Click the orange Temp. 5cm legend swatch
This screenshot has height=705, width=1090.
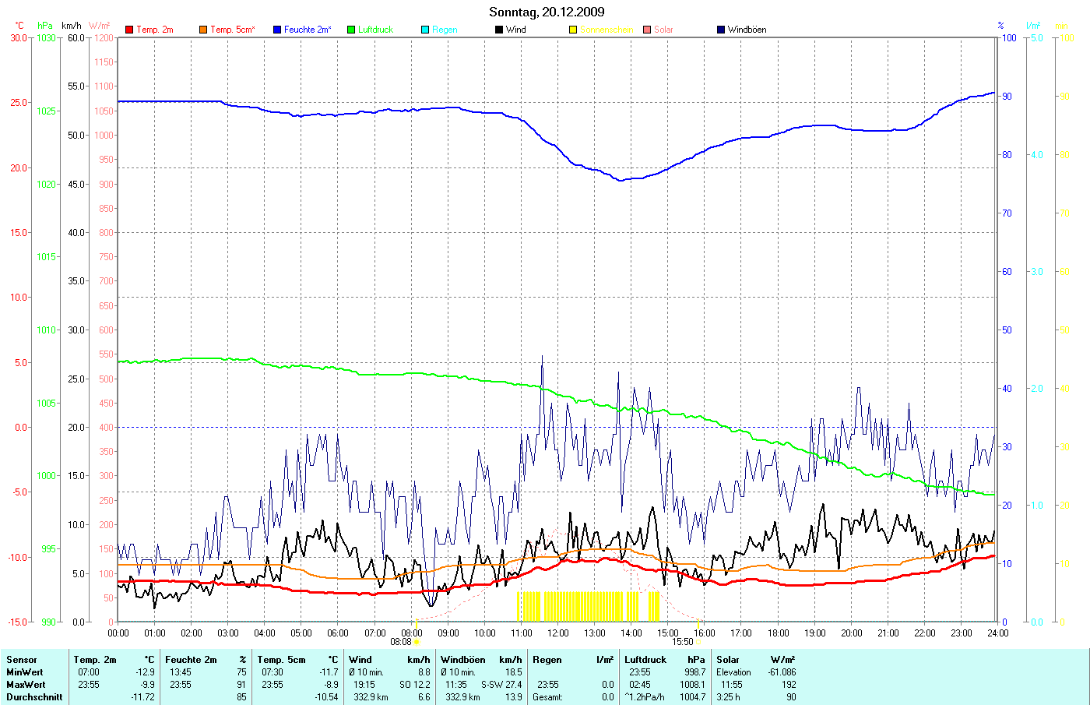coord(203,30)
